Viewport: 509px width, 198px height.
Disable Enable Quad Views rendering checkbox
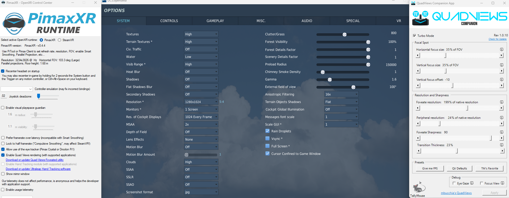click(3, 155)
